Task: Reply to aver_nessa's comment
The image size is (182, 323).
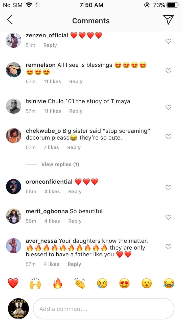Action: tap(74, 264)
